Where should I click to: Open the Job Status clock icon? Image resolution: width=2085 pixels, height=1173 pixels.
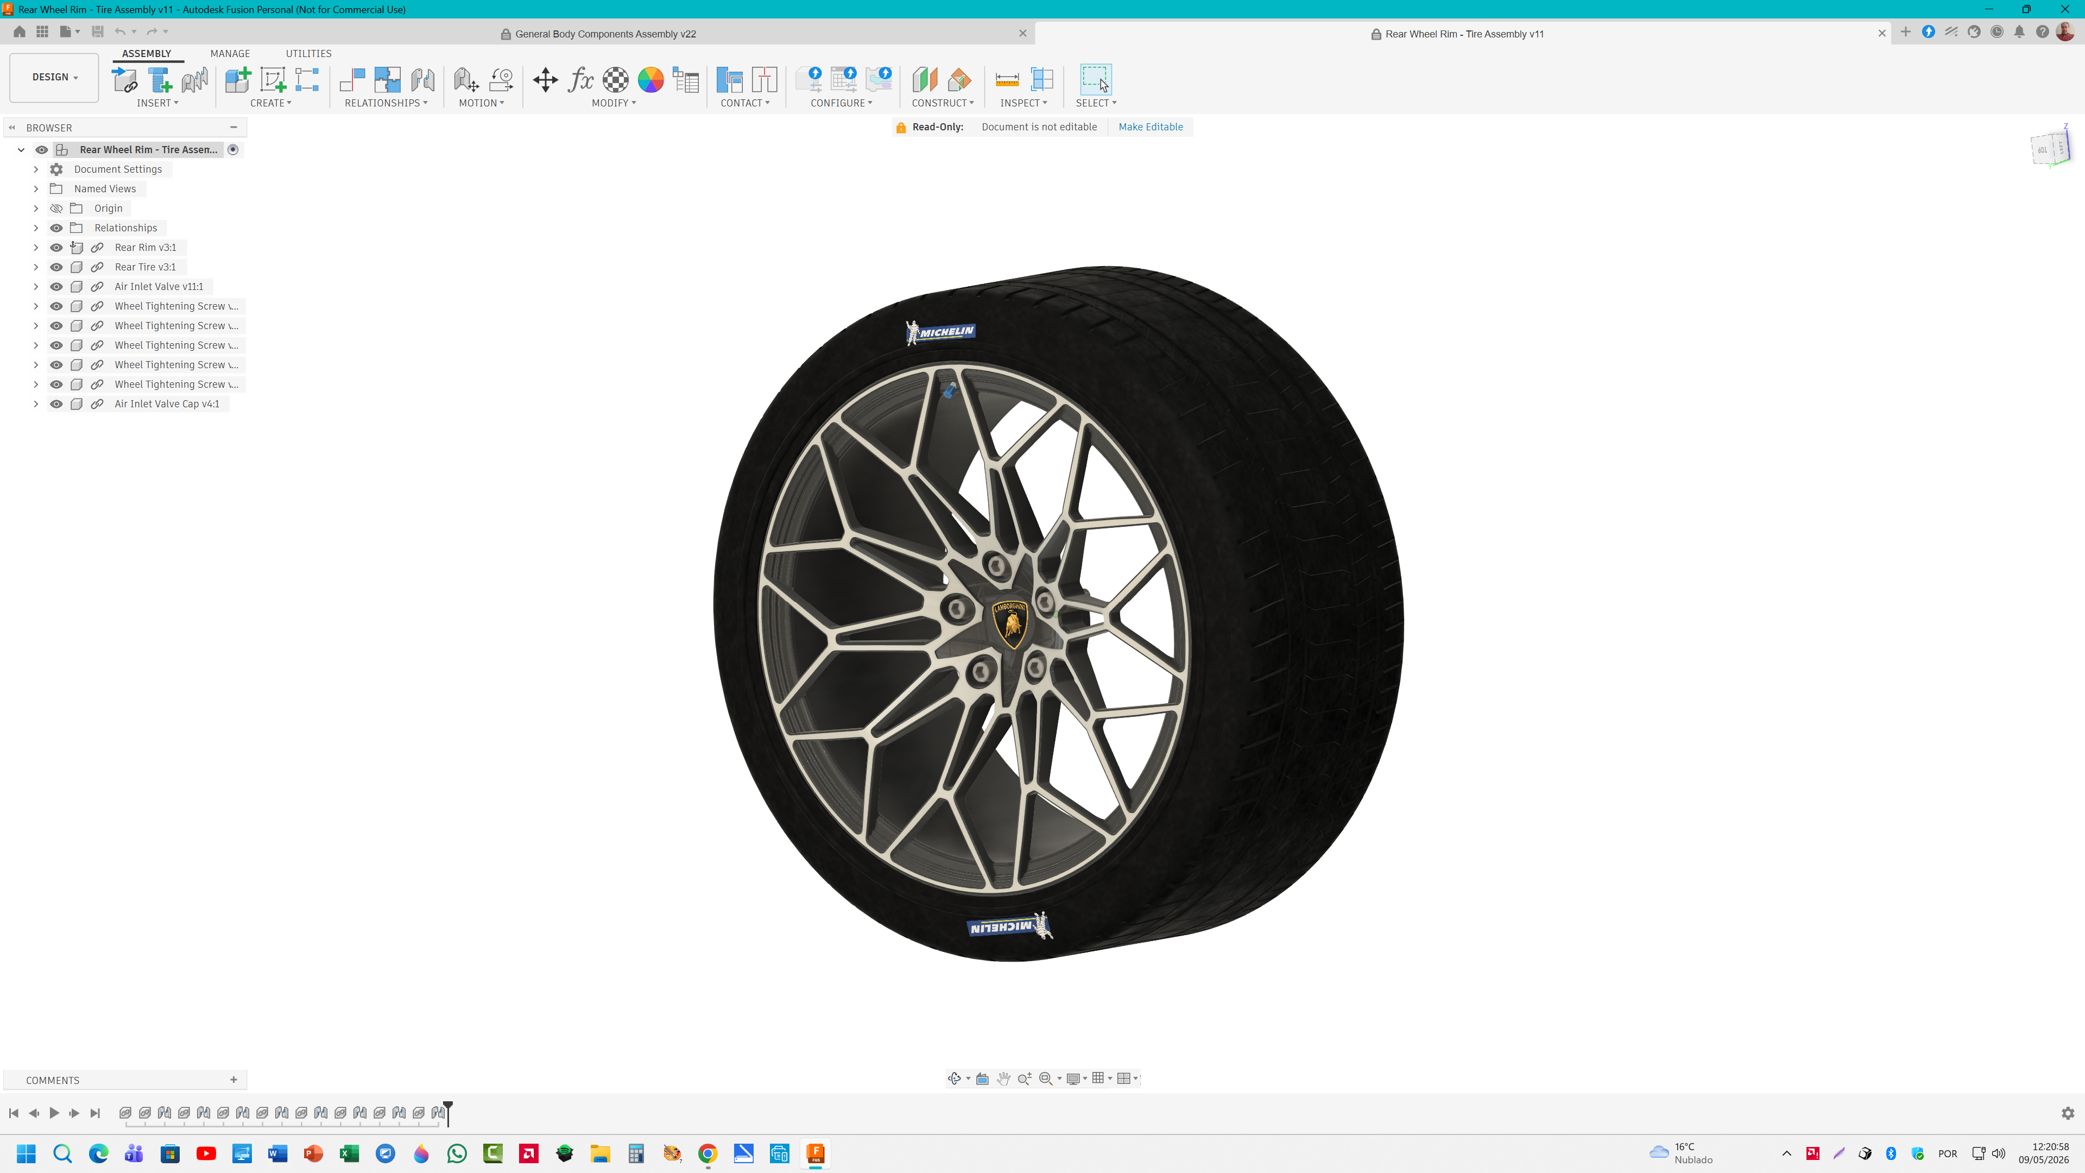click(1997, 31)
